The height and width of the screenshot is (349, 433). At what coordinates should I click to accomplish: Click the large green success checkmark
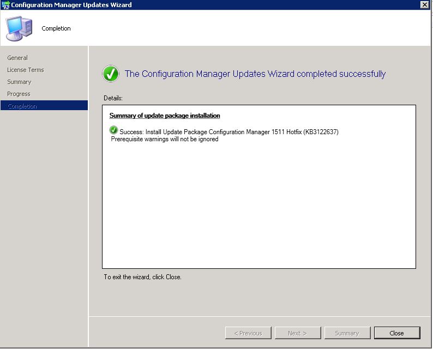point(111,74)
